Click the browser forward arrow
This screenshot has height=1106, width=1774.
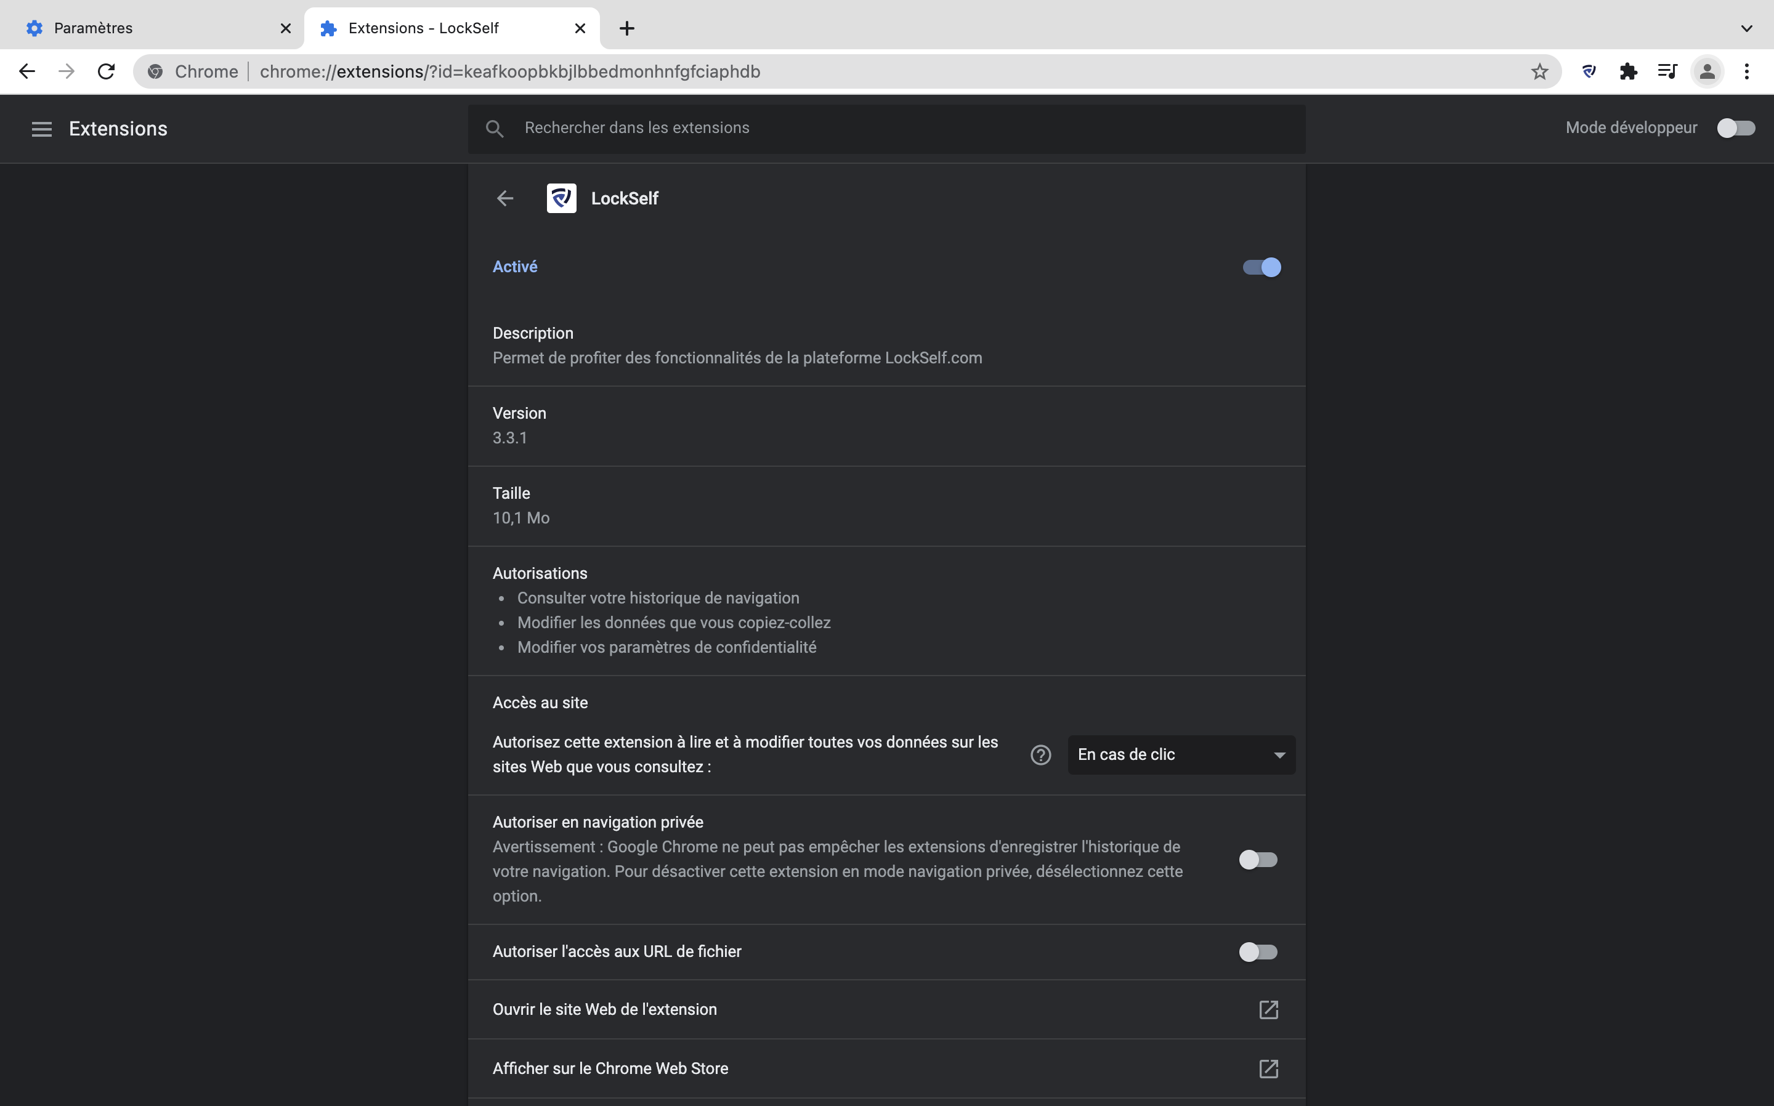[67, 71]
